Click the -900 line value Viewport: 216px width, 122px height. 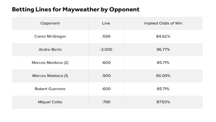tap(106, 76)
